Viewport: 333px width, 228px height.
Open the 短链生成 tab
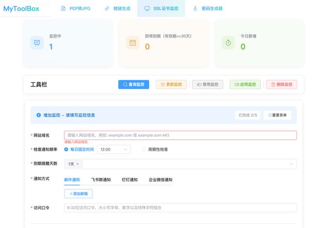coord(118,8)
